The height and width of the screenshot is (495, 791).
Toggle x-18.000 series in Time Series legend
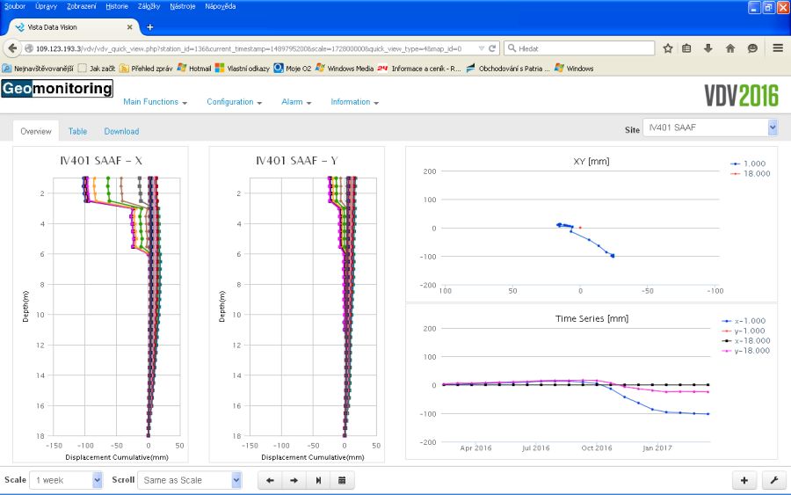click(746, 341)
